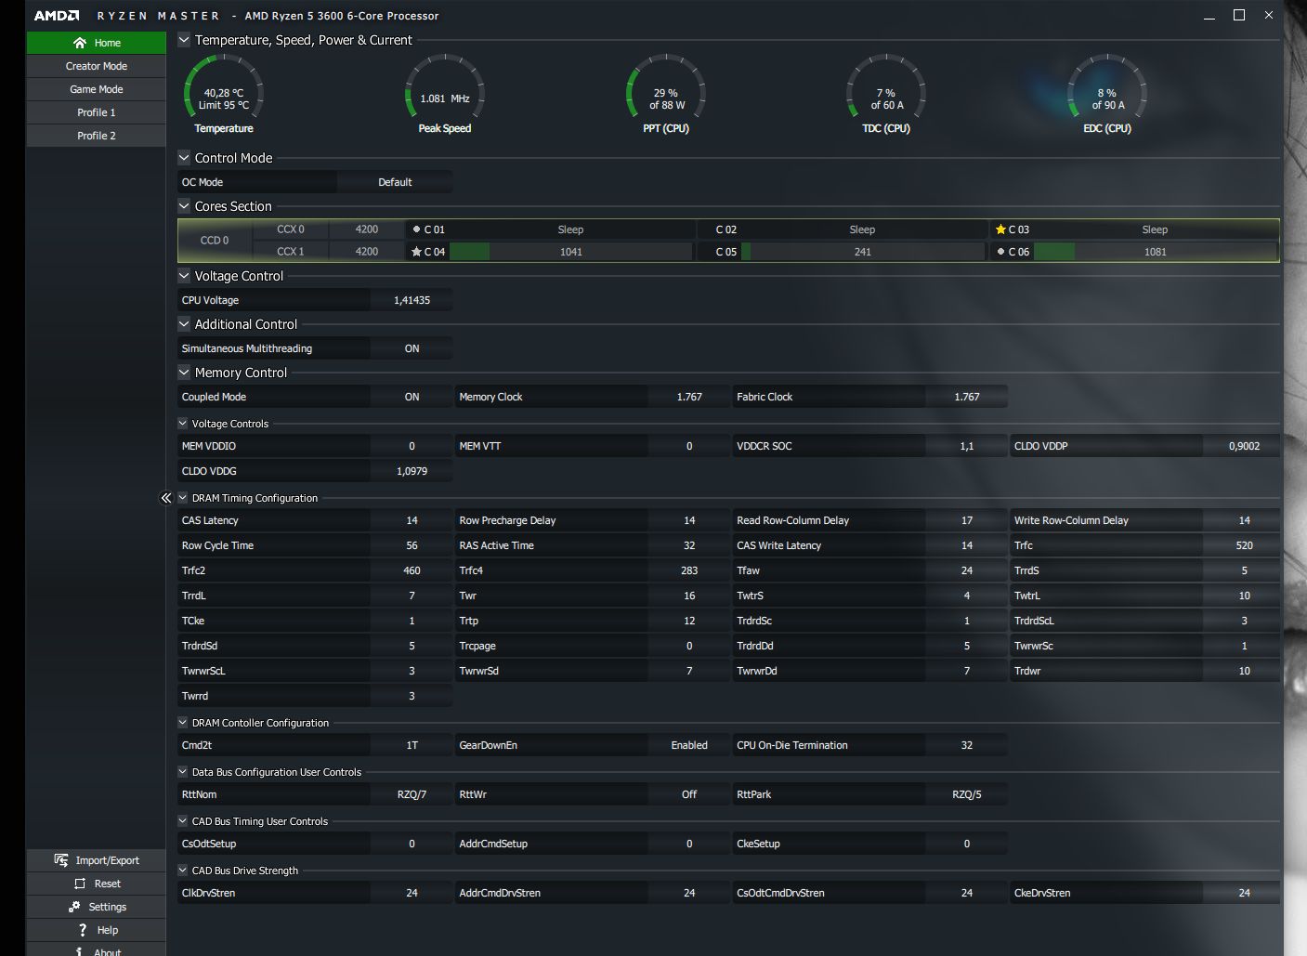Screen dimensions: 1307x956
Task: Click VDDCR SOC value 1,1
Action: click(x=967, y=446)
